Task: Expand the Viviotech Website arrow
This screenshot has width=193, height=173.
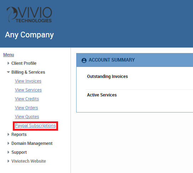Action: 8,161
